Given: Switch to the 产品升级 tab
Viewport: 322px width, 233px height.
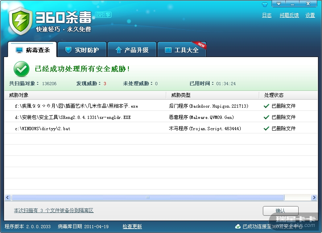Looking at the screenshot, I should (x=132, y=49).
